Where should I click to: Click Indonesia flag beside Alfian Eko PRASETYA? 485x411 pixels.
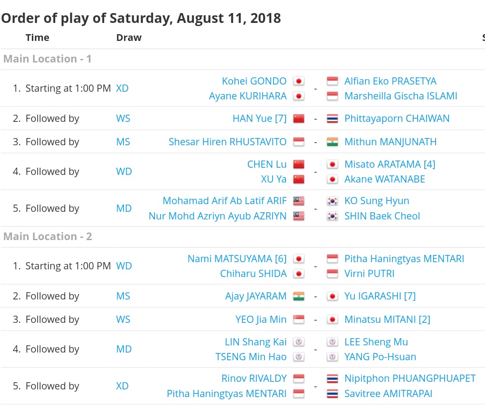[x=332, y=81]
